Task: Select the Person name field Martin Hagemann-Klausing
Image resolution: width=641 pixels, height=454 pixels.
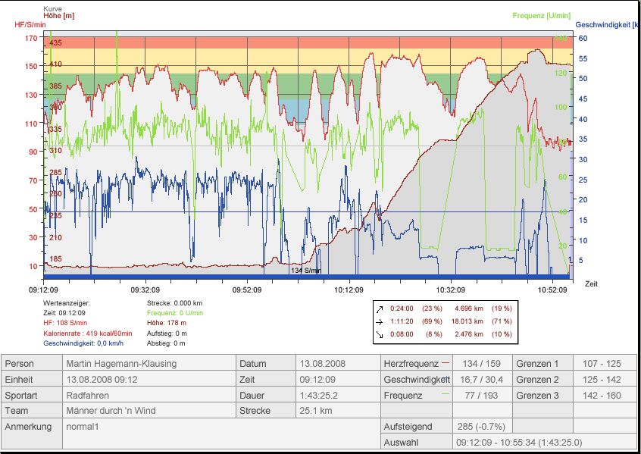Action: click(x=121, y=364)
